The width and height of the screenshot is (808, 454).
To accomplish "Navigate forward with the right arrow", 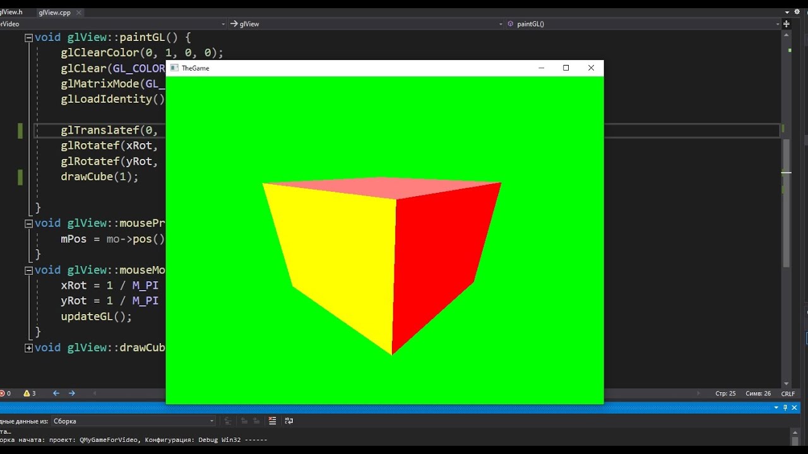I will click(72, 393).
